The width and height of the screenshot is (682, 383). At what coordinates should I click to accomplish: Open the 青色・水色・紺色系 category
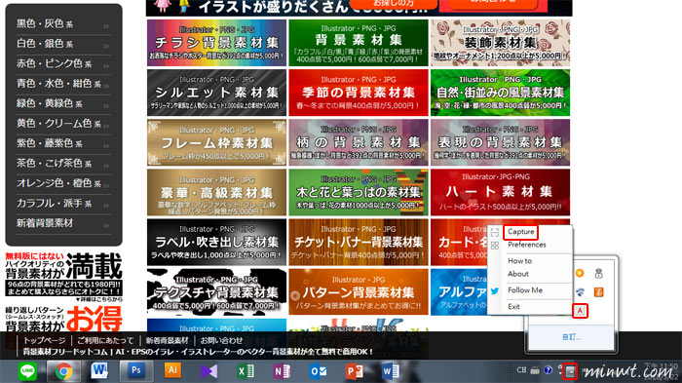point(63,84)
